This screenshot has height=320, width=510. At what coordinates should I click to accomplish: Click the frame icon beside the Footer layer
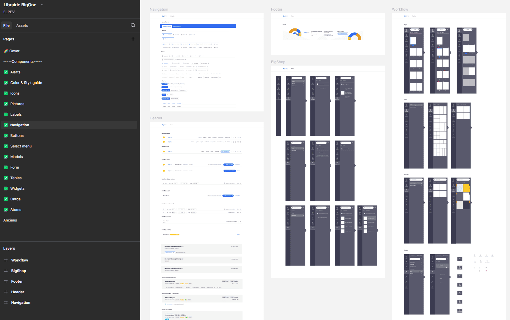click(6, 281)
